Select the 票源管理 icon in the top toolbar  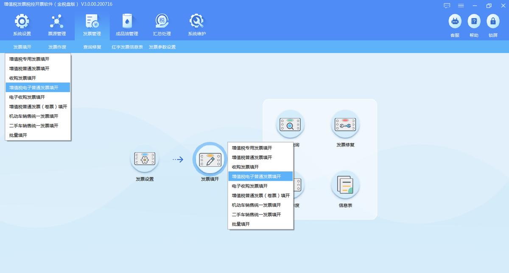[57, 24]
